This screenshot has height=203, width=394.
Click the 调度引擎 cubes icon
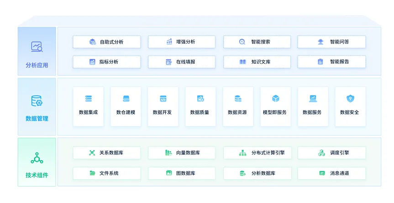[321, 152]
